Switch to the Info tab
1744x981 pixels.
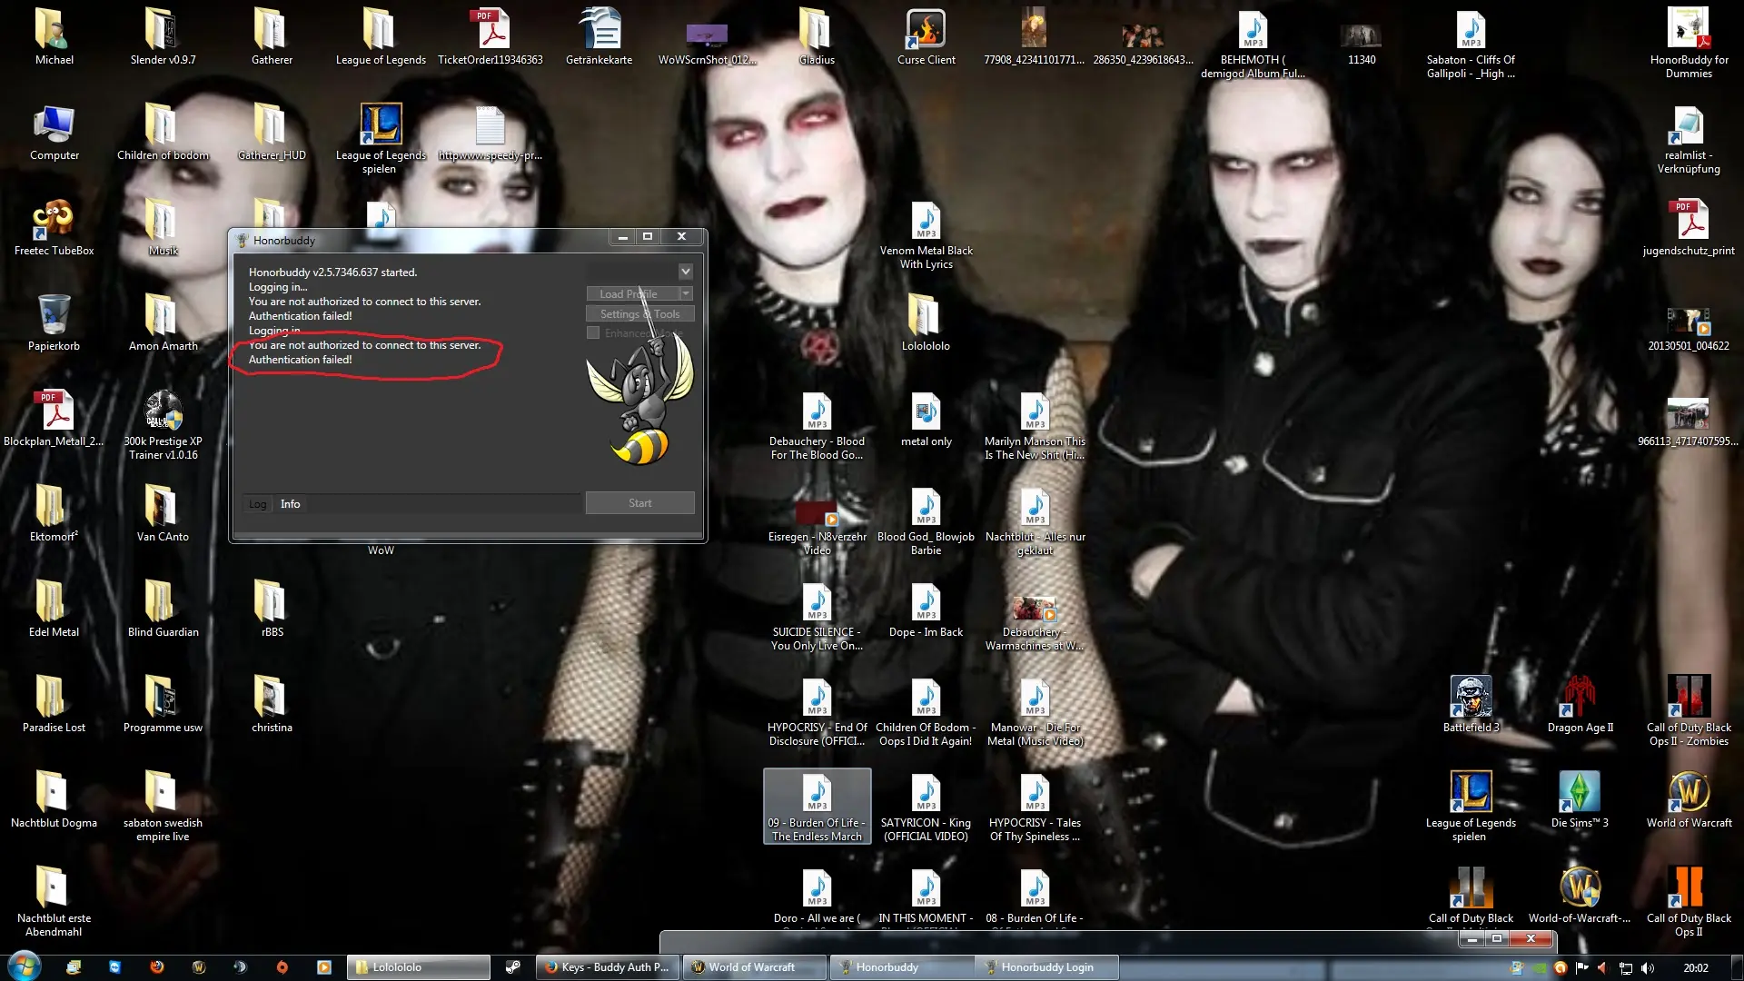[x=290, y=504]
